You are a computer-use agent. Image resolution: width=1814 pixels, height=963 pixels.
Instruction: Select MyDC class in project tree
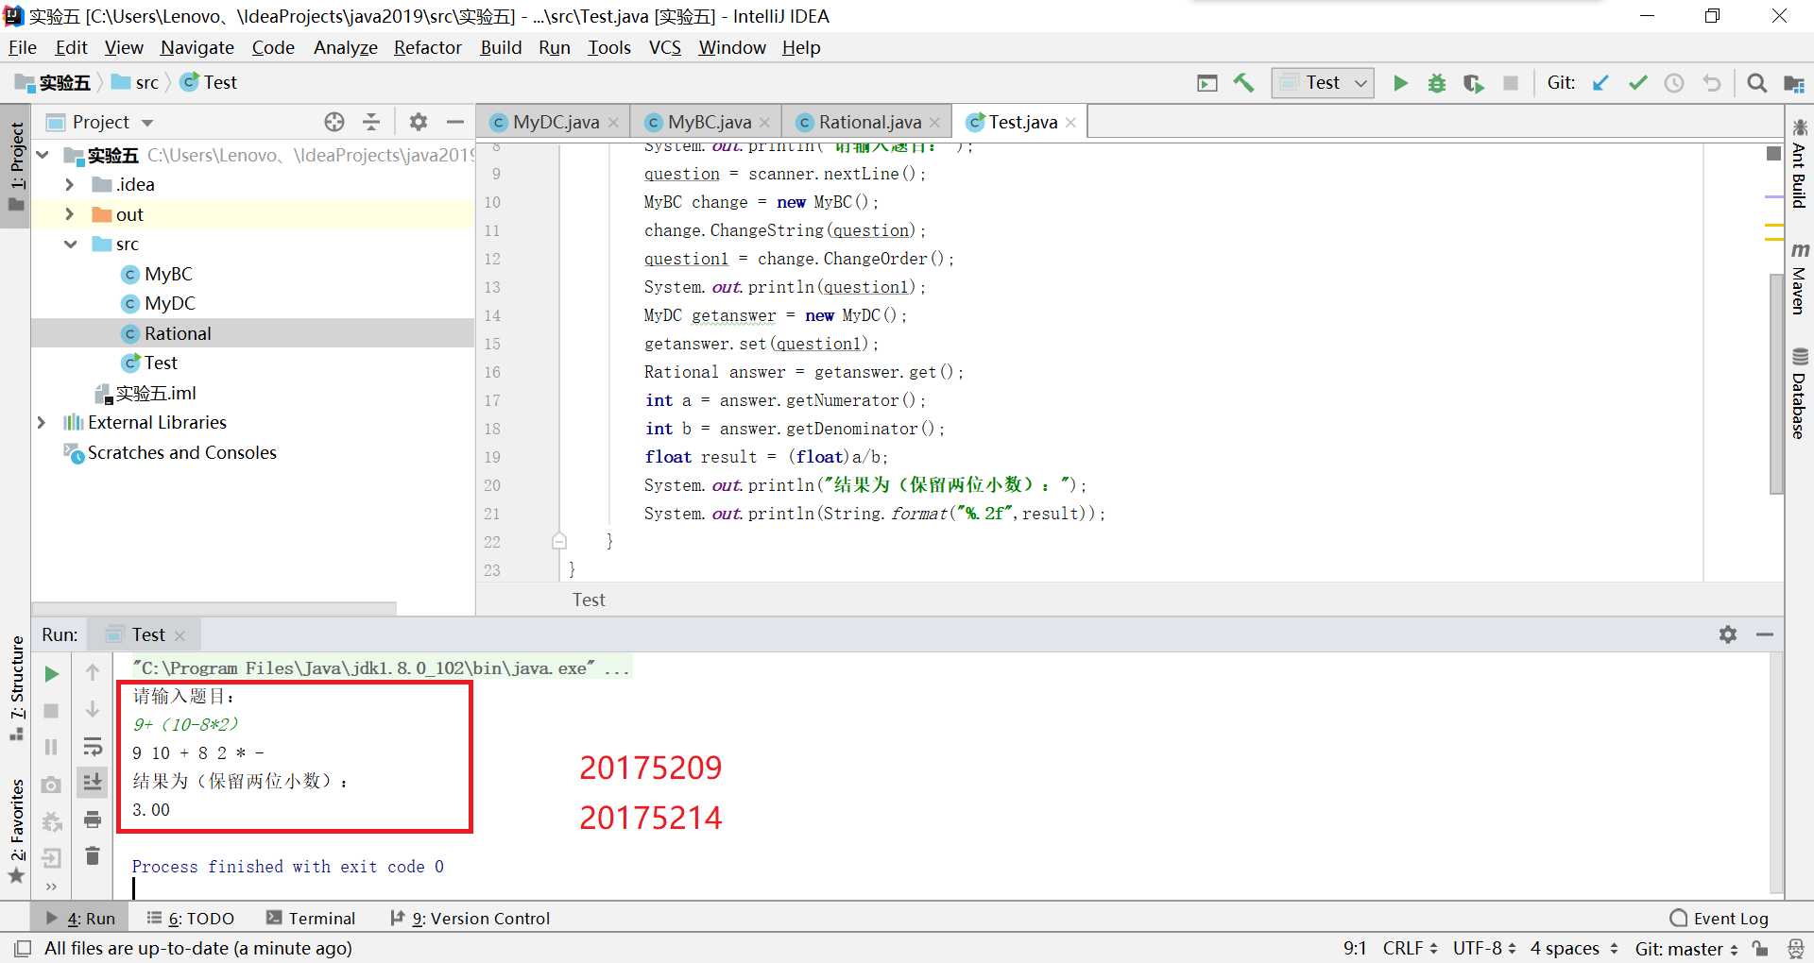(170, 304)
